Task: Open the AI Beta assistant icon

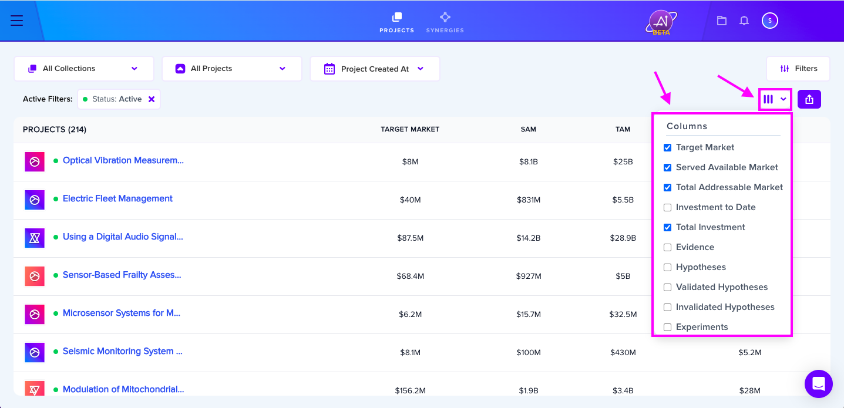Action: click(661, 22)
